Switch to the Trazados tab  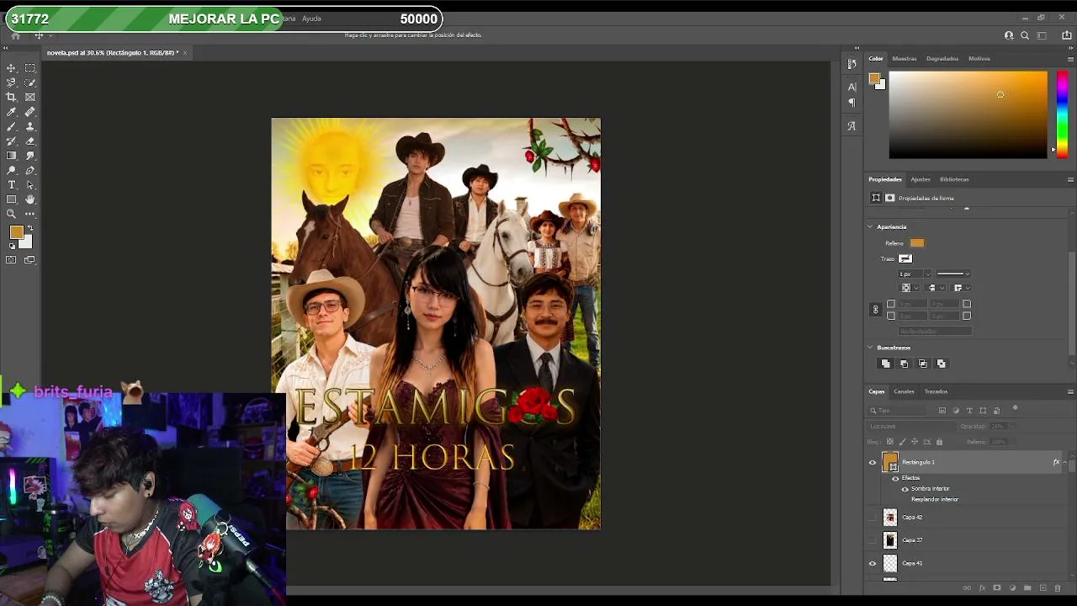click(936, 391)
